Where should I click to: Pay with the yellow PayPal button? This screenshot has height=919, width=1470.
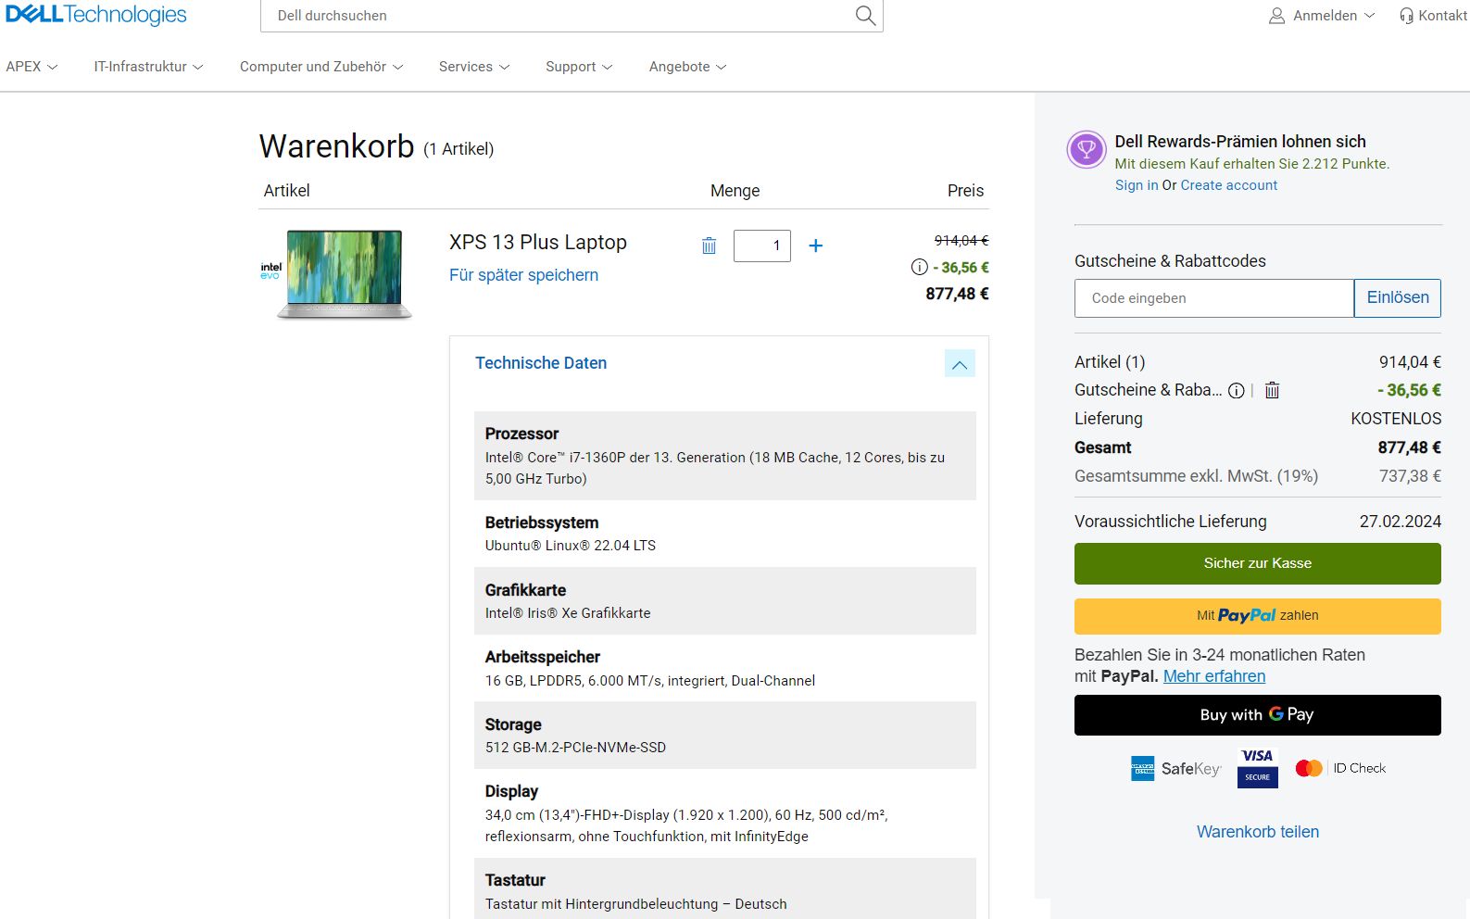1257,616
